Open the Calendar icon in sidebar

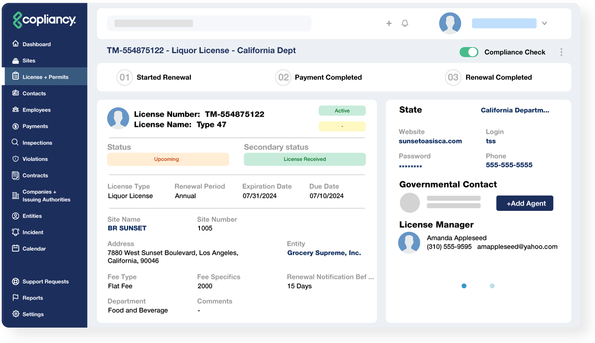(15, 248)
